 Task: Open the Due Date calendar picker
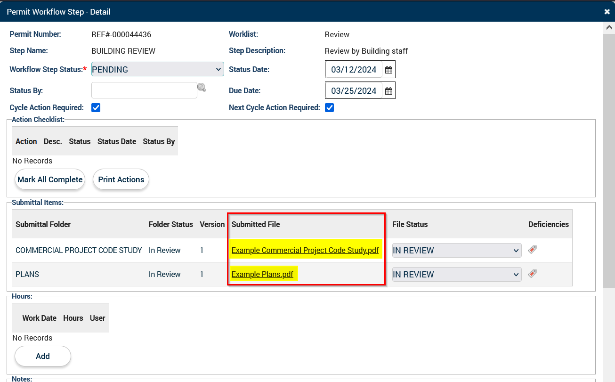click(x=388, y=91)
